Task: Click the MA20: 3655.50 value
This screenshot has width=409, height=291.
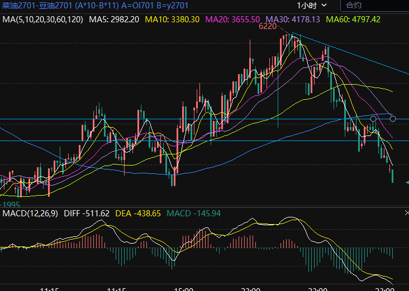Action: point(232,20)
